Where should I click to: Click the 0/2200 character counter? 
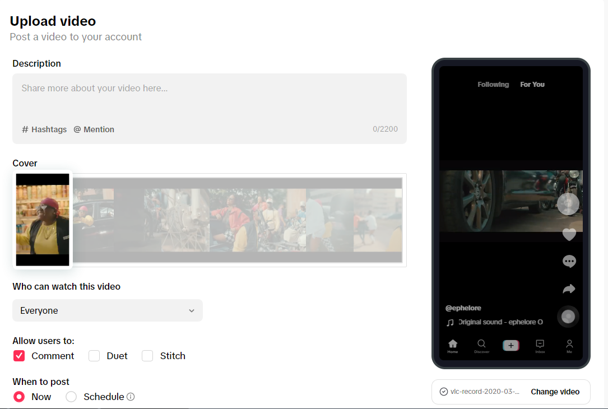tap(385, 129)
